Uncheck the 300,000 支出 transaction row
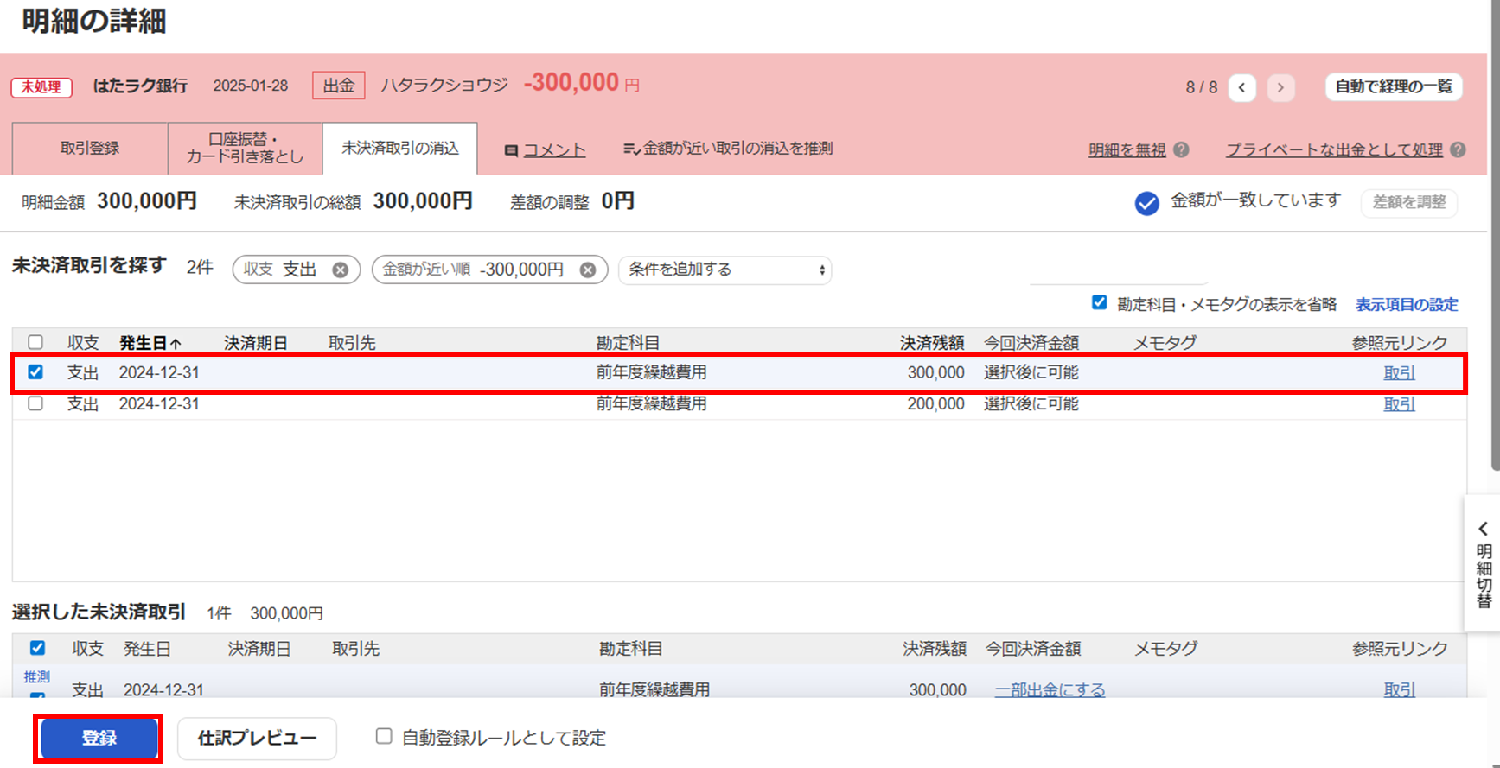The image size is (1500, 768). coord(35,372)
